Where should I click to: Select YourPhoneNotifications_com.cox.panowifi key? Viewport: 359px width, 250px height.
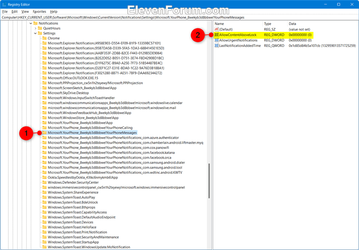pyautogui.click(x=108, y=148)
